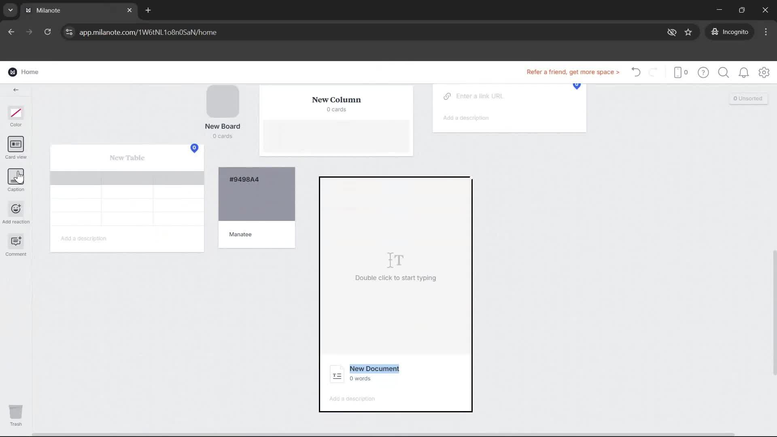Click the Home button
777x437 pixels.
click(24, 72)
